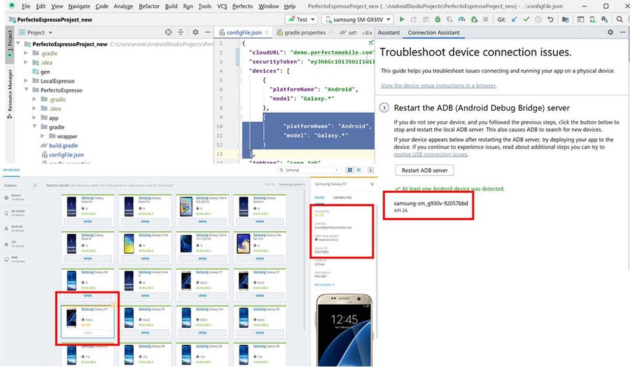Switch to the gradle.properties editor tab
Viewport: 630px width, 367px height.
point(304,33)
